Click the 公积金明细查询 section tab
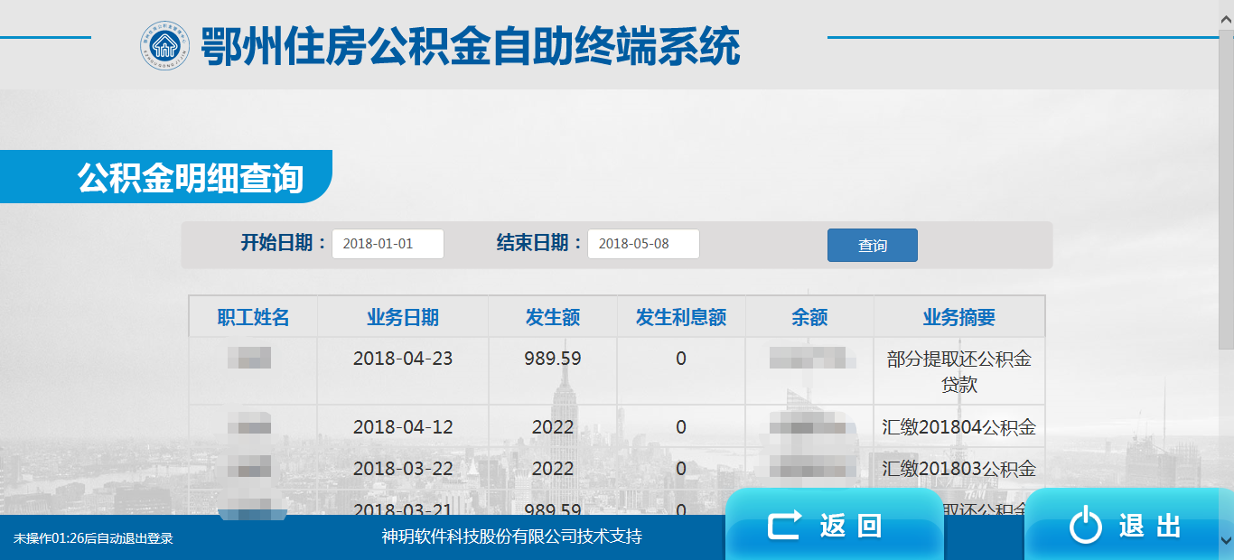This screenshot has height=560, width=1234. click(x=190, y=178)
